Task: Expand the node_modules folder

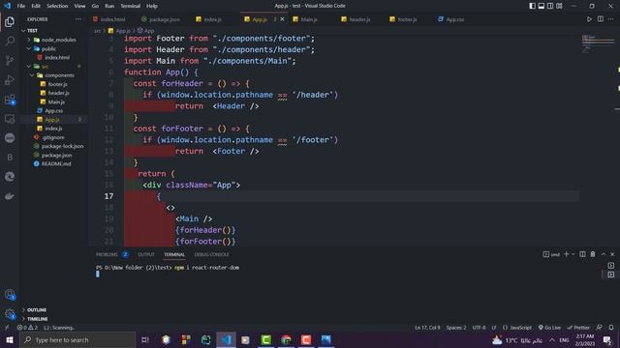Action: 54,40
